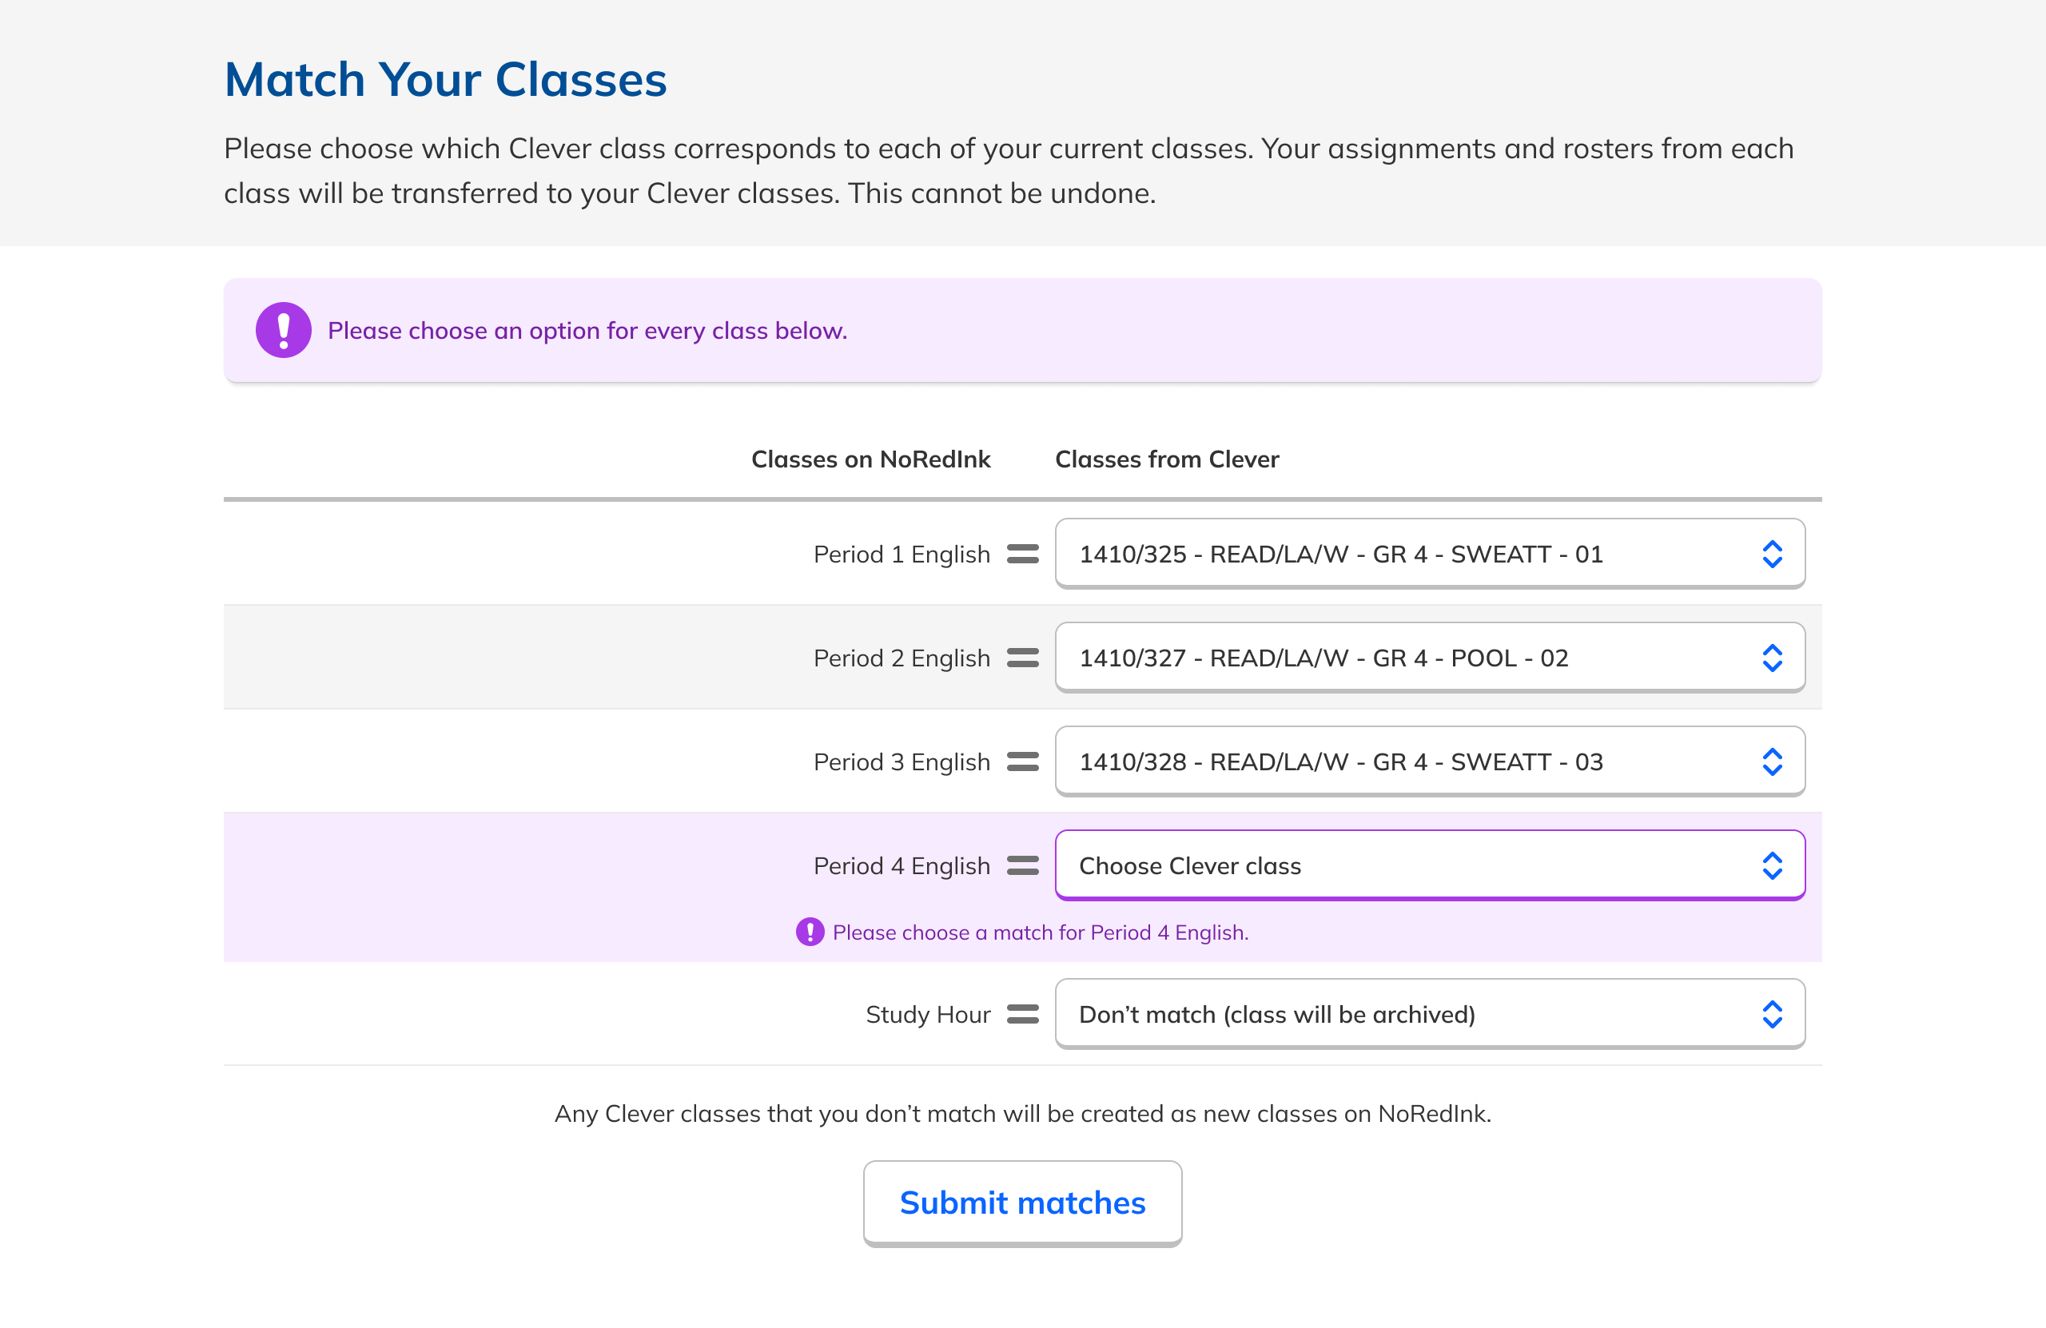Click equals icon beside Period 1 English
This screenshot has width=2046, height=1328.
tap(1022, 554)
